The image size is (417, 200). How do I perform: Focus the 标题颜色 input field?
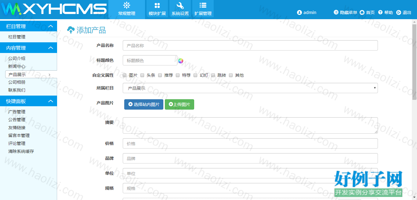coord(150,60)
